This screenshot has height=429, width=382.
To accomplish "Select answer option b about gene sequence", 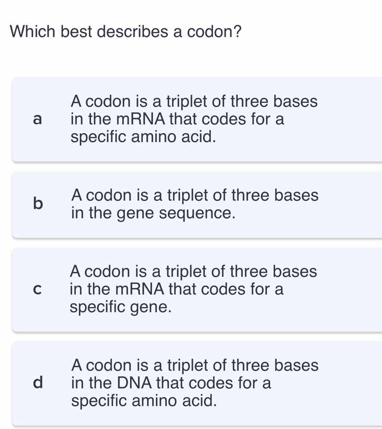I will coord(192,204).
